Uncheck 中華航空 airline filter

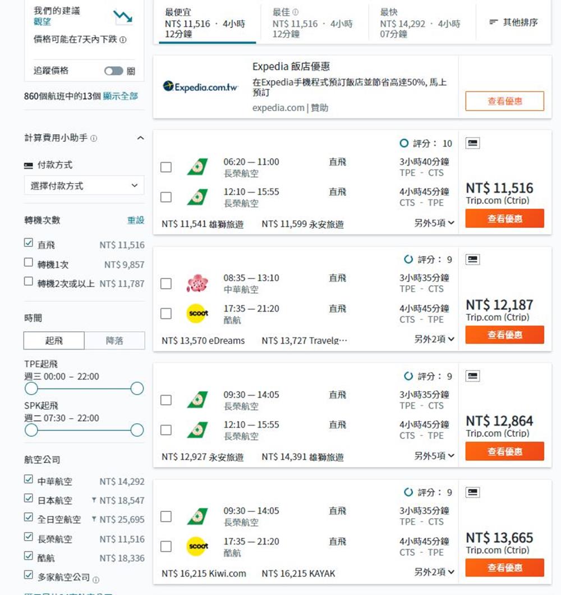click(x=29, y=480)
